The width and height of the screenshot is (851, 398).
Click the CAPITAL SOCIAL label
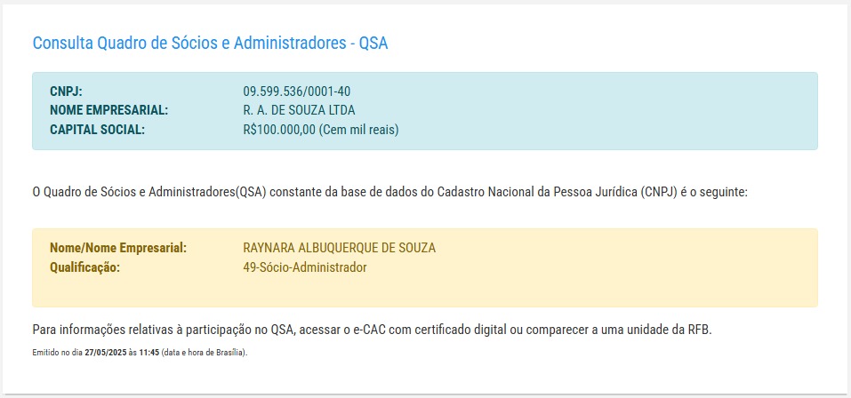(97, 130)
